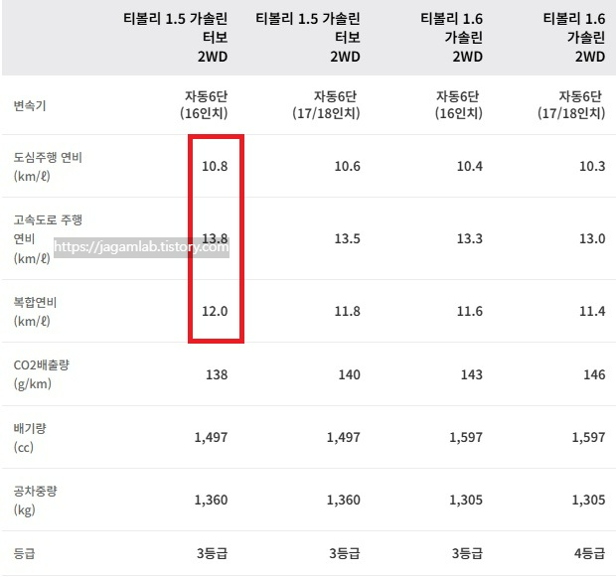Select 1,597 cc in the 143 g/km column
This screenshot has width=616, height=577.
click(x=466, y=438)
